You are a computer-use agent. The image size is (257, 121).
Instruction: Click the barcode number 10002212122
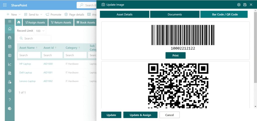(183, 48)
